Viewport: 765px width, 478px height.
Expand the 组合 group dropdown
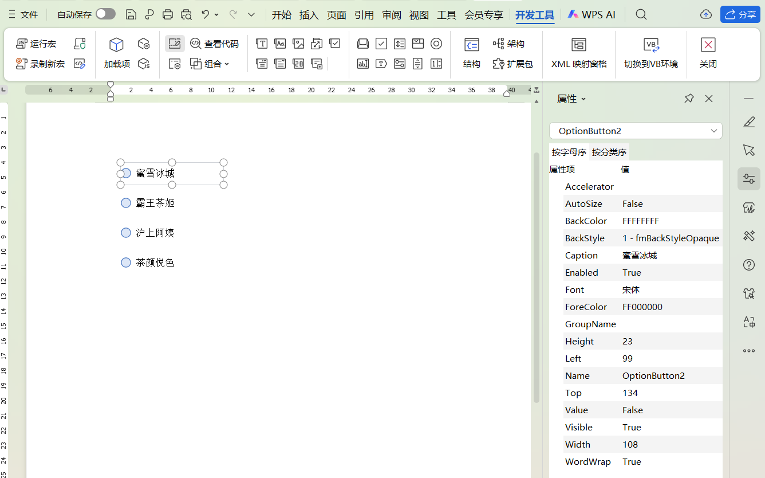click(227, 64)
